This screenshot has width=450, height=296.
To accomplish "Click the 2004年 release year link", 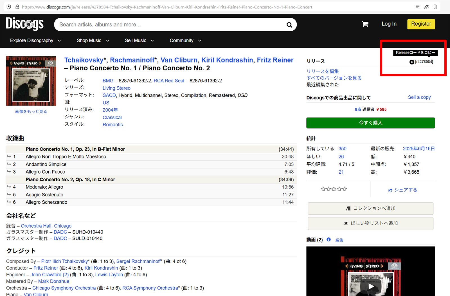I will (110, 110).
